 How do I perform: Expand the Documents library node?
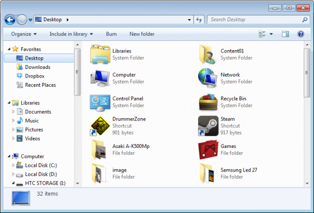pos(13,112)
